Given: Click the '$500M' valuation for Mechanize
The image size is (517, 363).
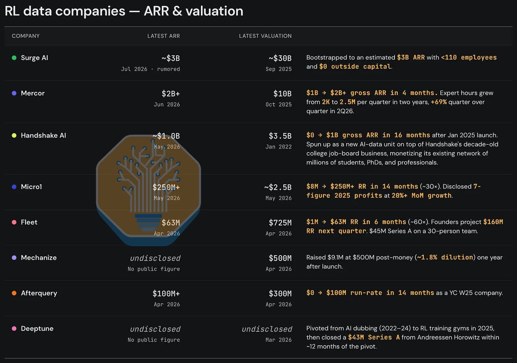Looking at the screenshot, I should click(x=280, y=258).
